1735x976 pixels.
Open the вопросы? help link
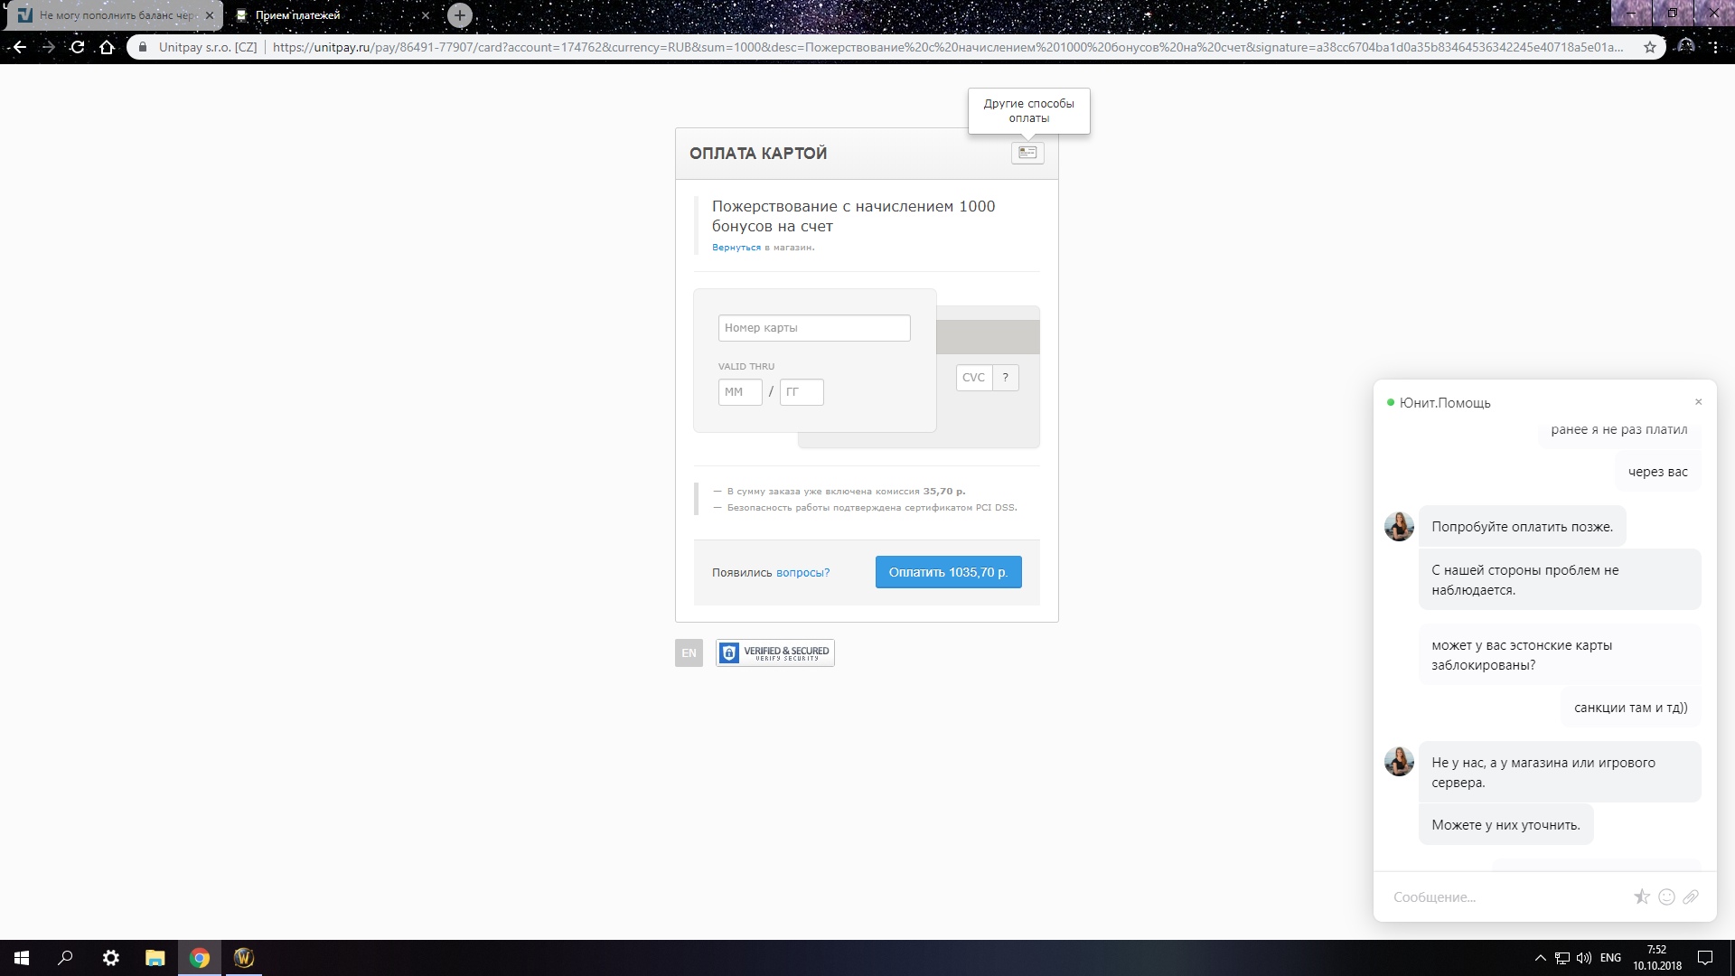coord(802,572)
